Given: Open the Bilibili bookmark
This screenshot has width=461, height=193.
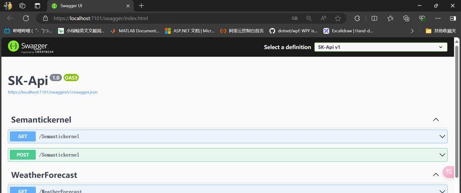Looking at the screenshot, I should (x=28, y=31).
